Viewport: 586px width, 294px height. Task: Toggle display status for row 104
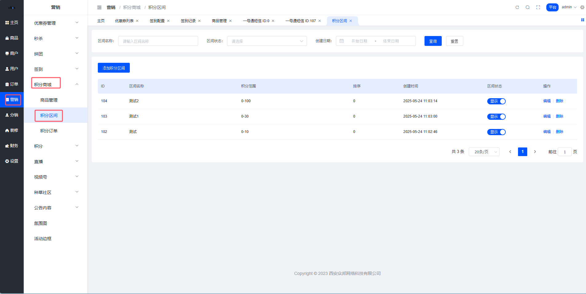click(496, 101)
